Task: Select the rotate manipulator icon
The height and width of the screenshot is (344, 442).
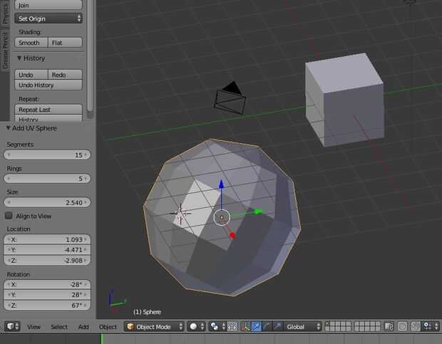Action: point(267,326)
